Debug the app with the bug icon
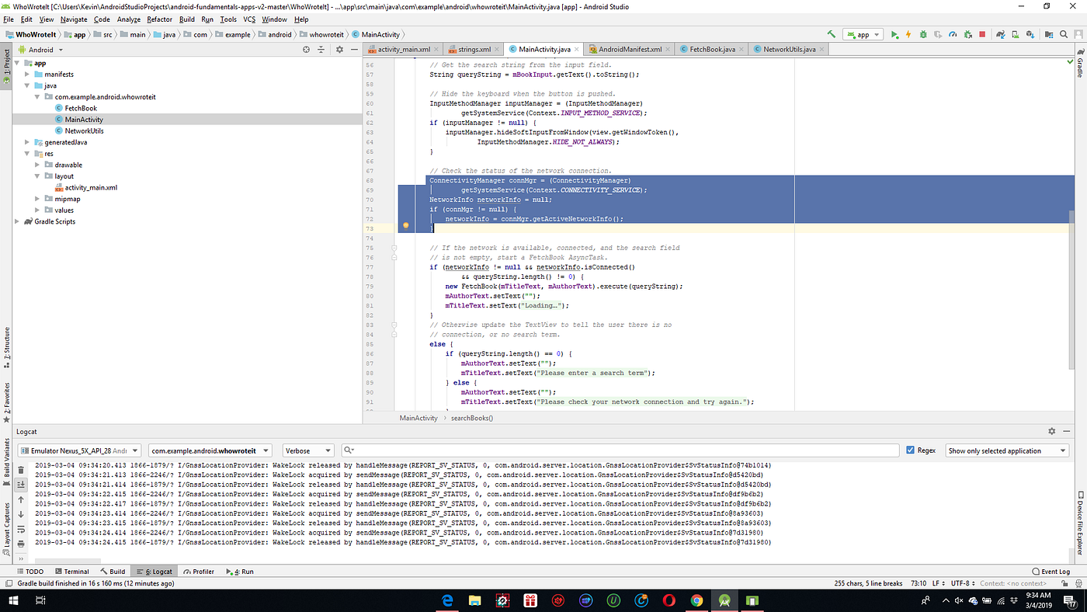The image size is (1087, 612). [923, 34]
